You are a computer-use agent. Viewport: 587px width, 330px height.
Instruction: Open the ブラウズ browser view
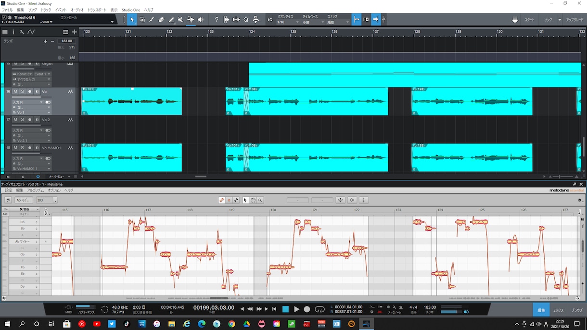point(577,310)
